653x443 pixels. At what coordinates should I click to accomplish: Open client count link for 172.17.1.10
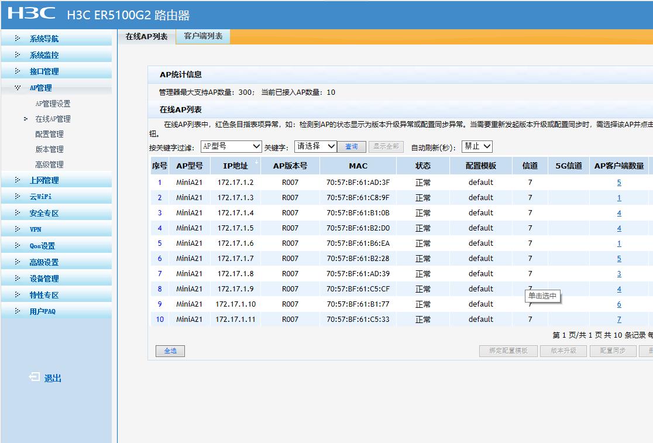618,304
